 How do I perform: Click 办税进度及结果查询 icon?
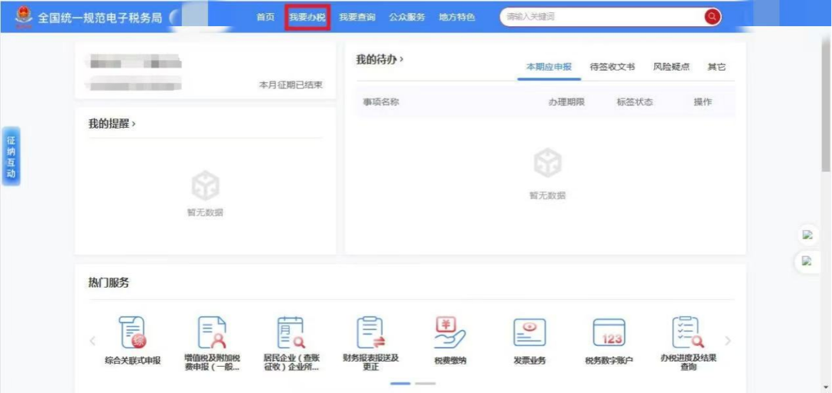(688, 333)
